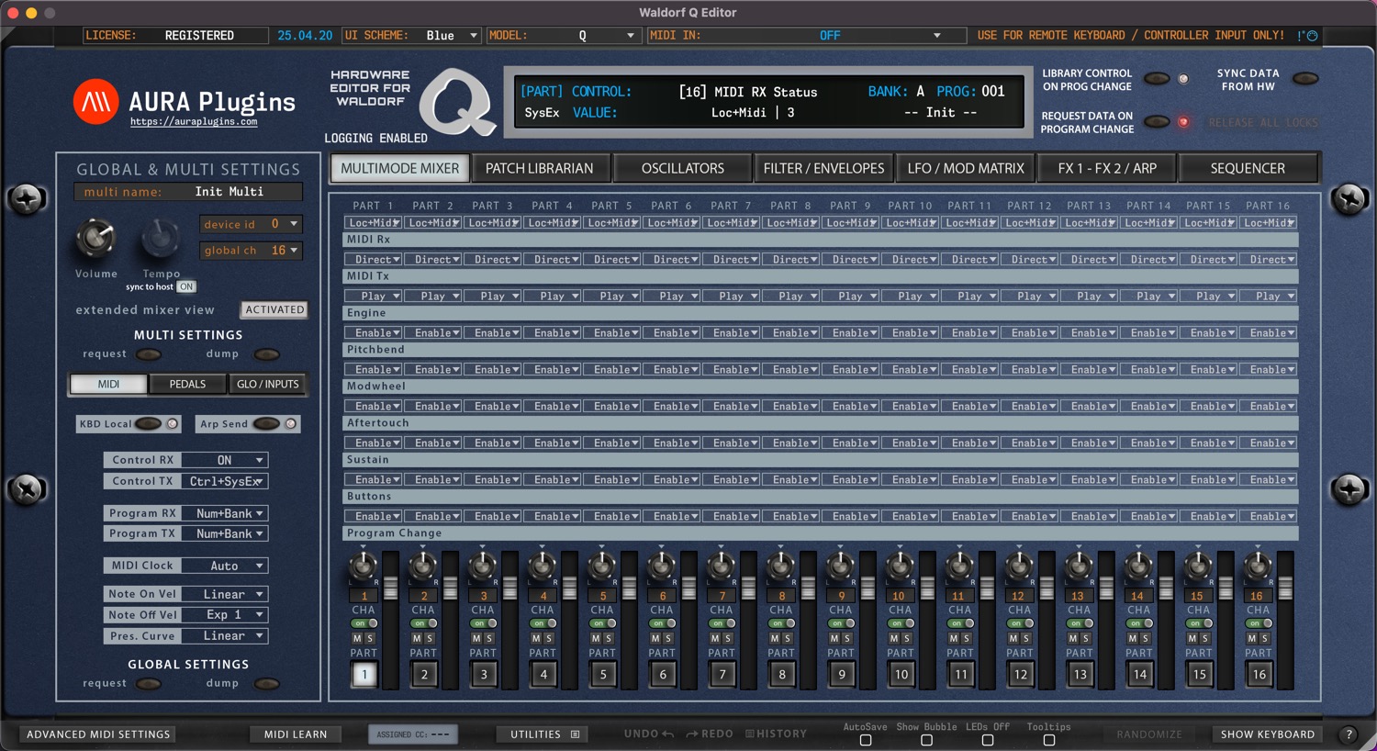The image size is (1377, 751).
Task: Open GLO / INPUTS settings tab
Action: click(x=268, y=385)
